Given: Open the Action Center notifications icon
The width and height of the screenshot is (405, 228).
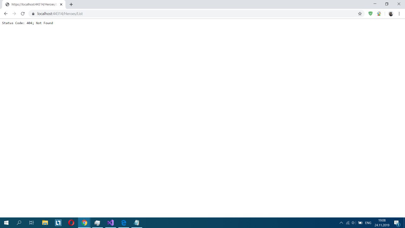Looking at the screenshot, I should point(397,223).
